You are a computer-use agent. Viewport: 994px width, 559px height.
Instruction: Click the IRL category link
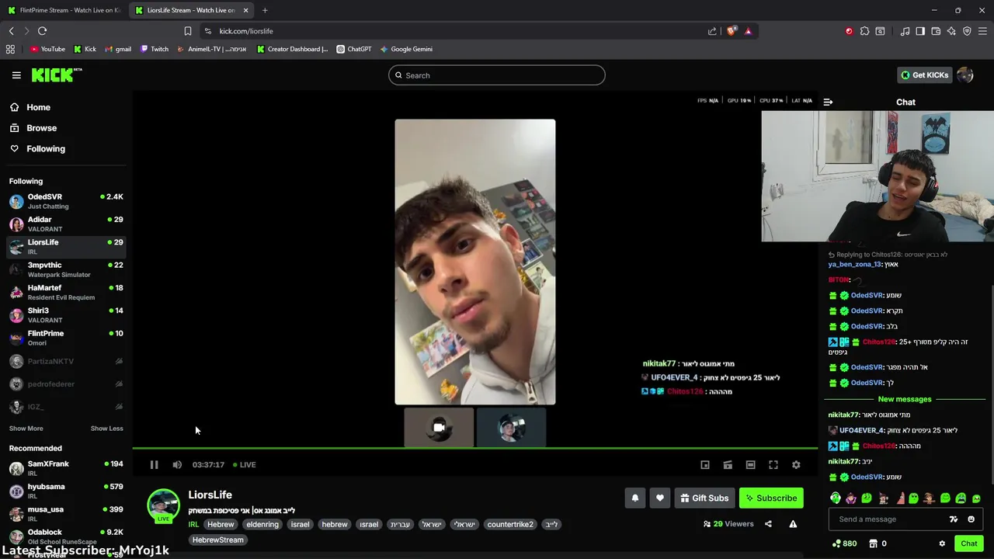(193, 524)
